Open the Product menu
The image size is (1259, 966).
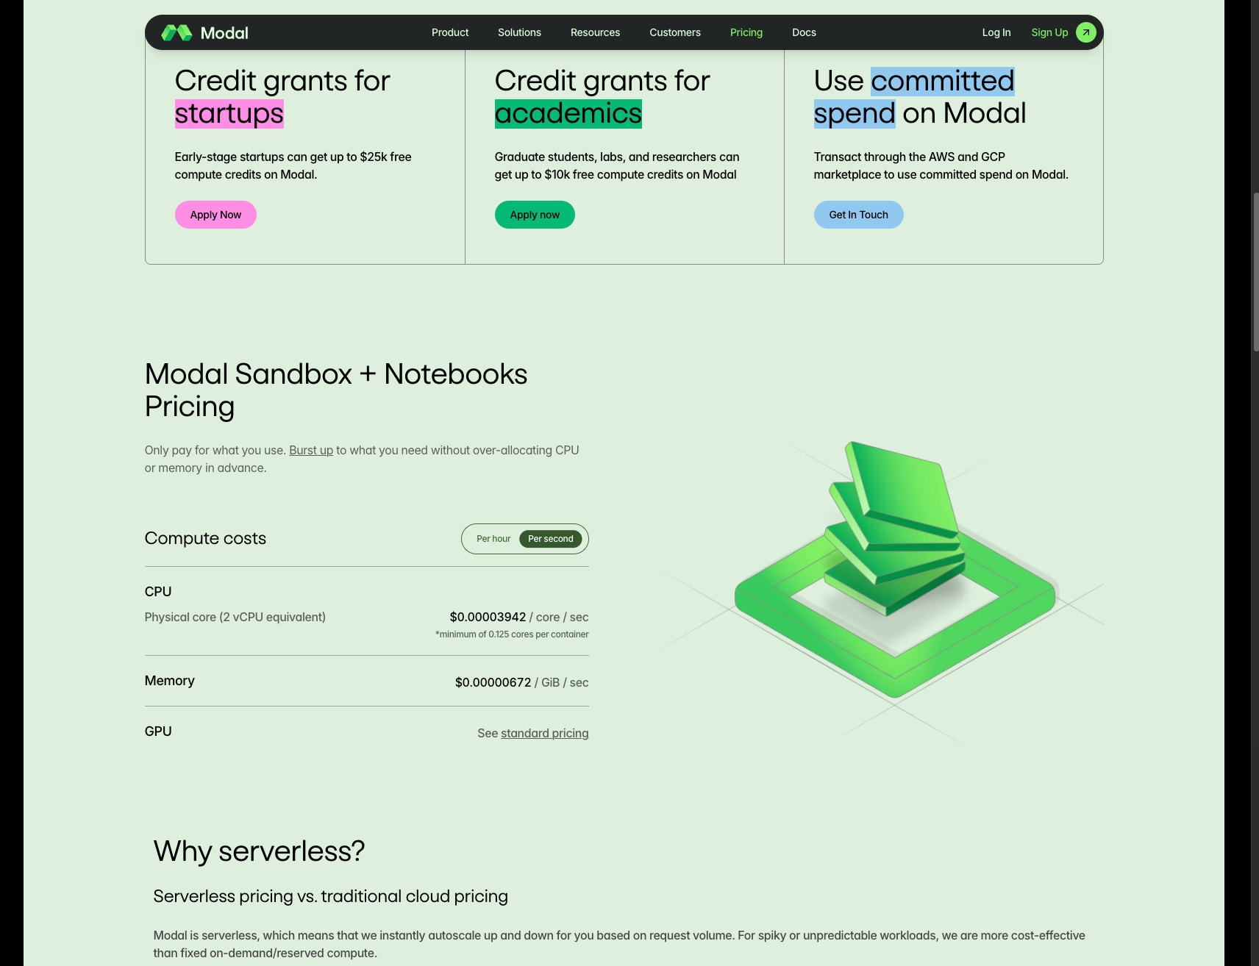tap(450, 32)
